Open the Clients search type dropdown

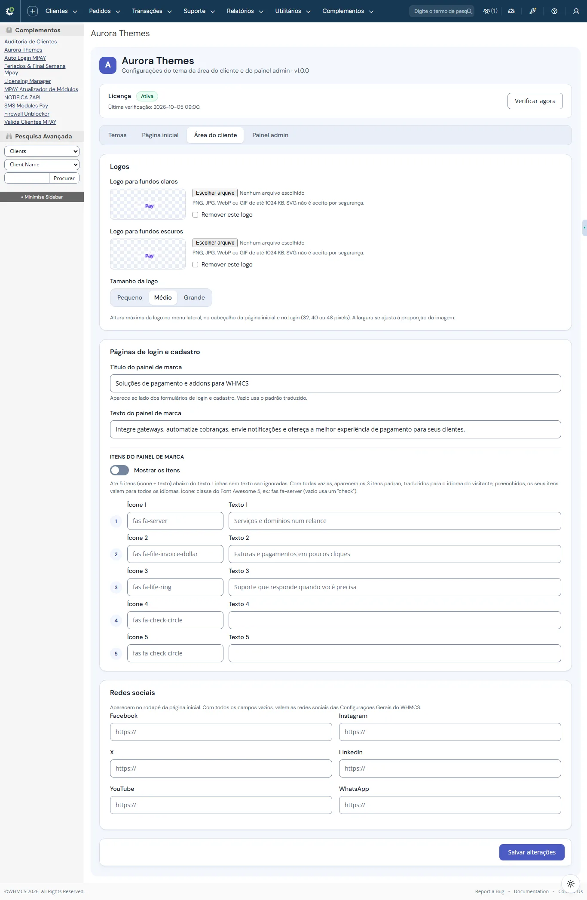[x=42, y=151]
